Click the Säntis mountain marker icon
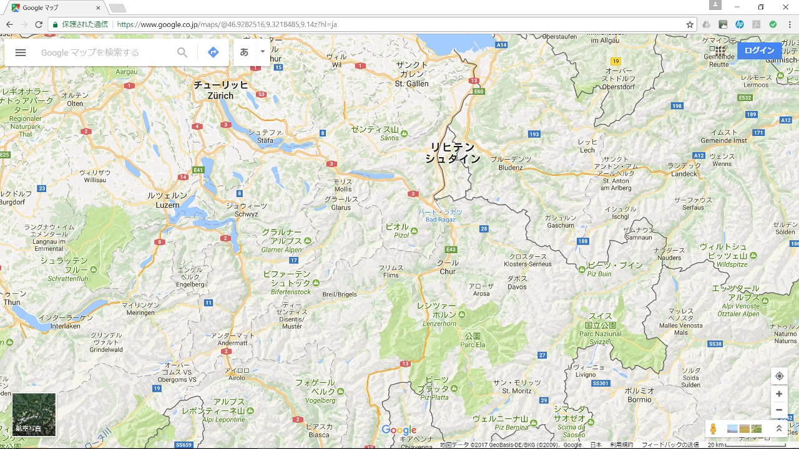This screenshot has width=799, height=449. (x=404, y=133)
